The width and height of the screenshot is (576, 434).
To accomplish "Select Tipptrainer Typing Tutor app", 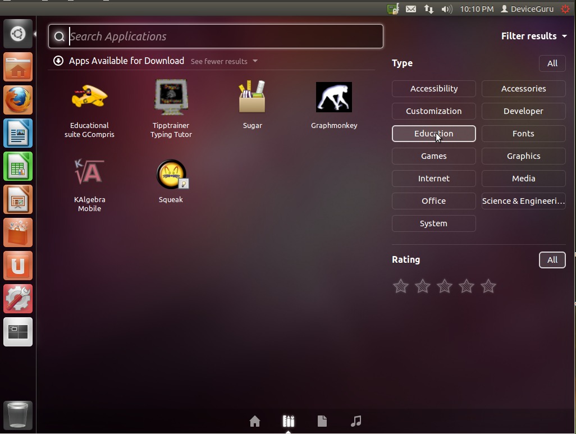I will pyautogui.click(x=171, y=109).
